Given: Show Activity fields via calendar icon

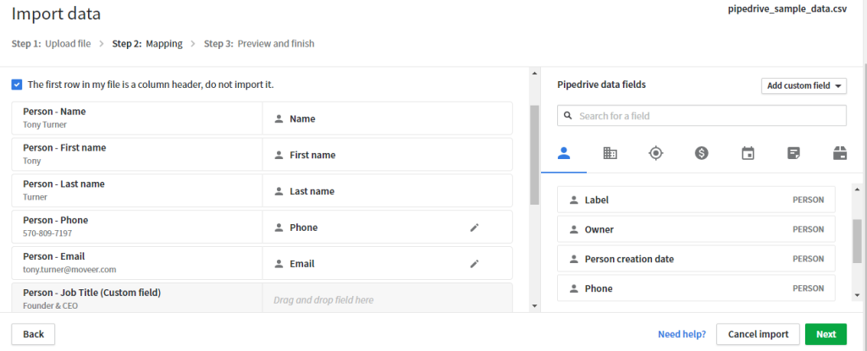Looking at the screenshot, I should pyautogui.click(x=748, y=153).
